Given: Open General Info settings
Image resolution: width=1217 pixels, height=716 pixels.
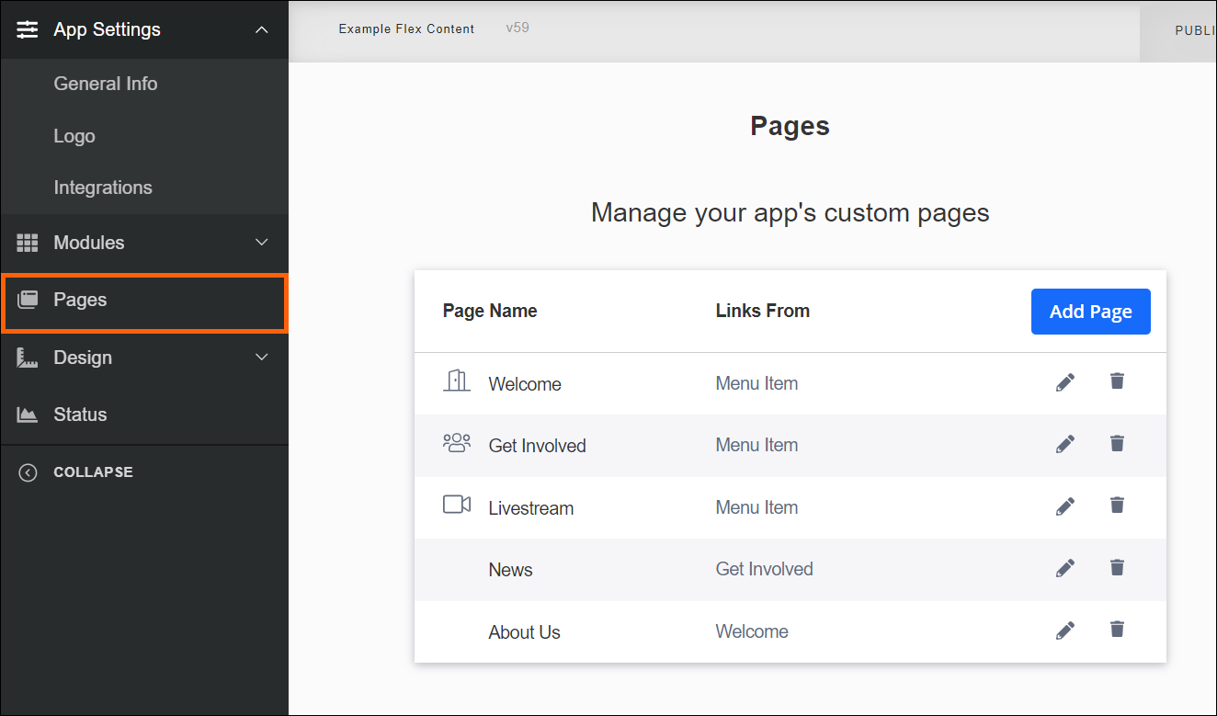Looking at the screenshot, I should pyautogui.click(x=105, y=84).
